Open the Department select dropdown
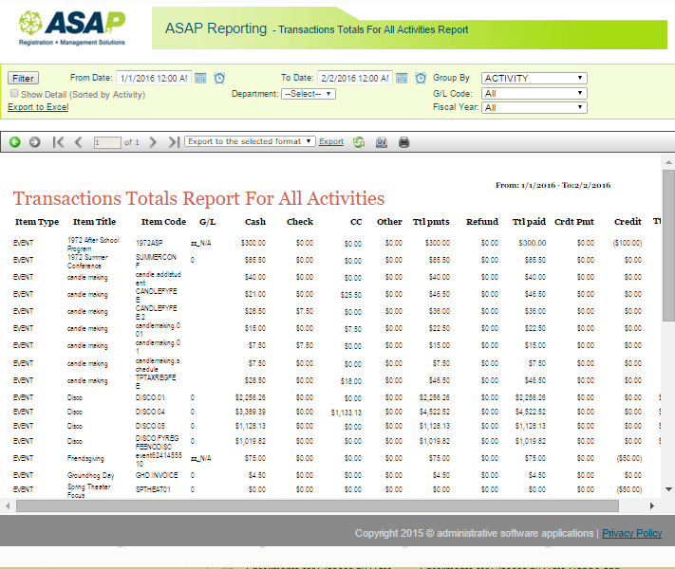 [309, 94]
